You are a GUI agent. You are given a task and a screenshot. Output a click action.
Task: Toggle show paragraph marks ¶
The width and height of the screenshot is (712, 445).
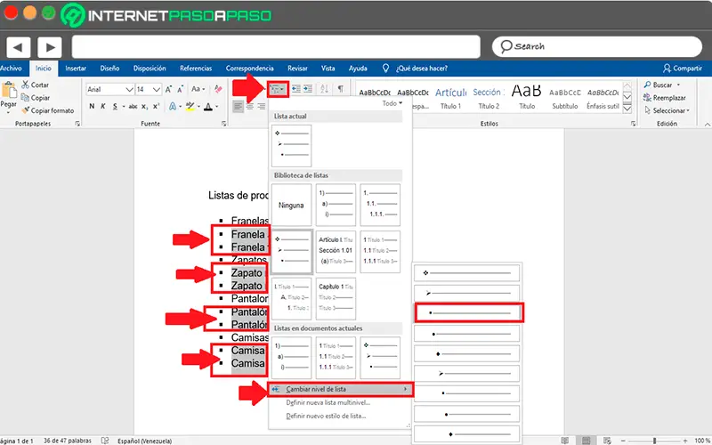coord(340,89)
